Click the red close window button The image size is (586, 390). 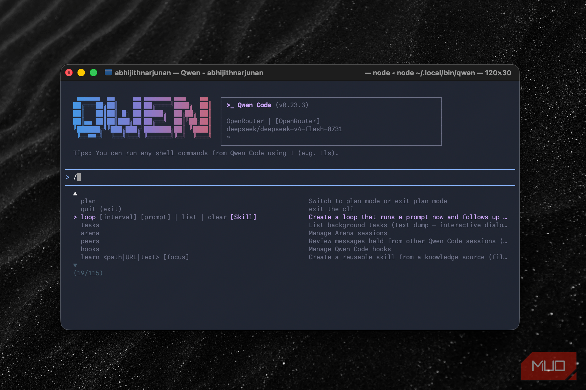click(x=69, y=73)
